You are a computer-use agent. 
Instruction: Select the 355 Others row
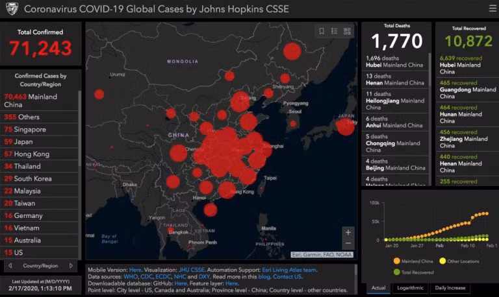pos(39,117)
